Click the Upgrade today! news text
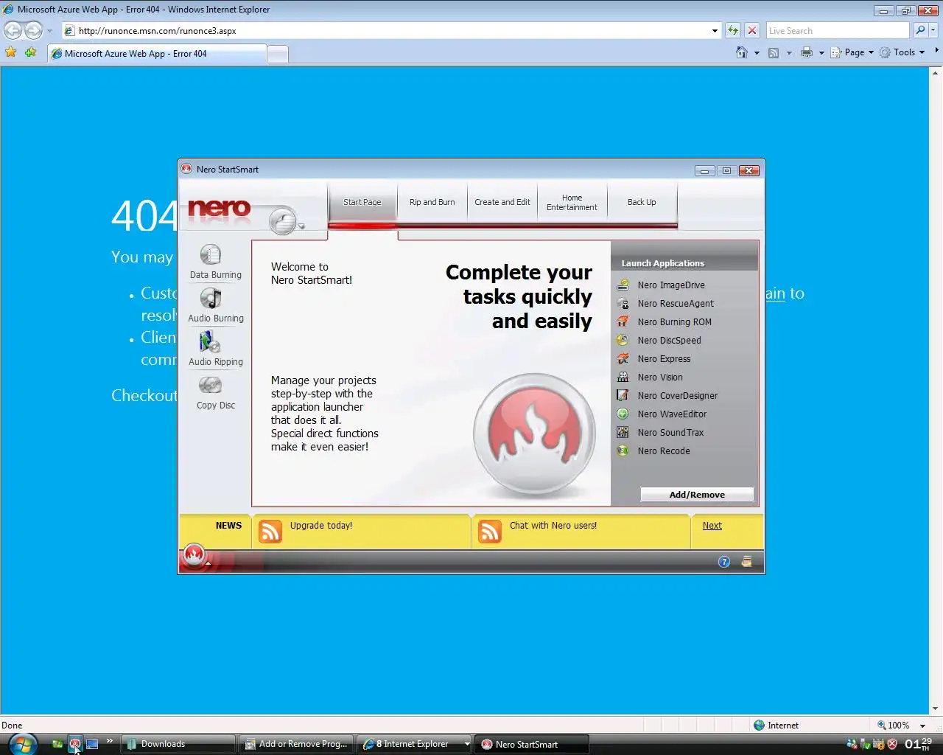 pos(321,526)
